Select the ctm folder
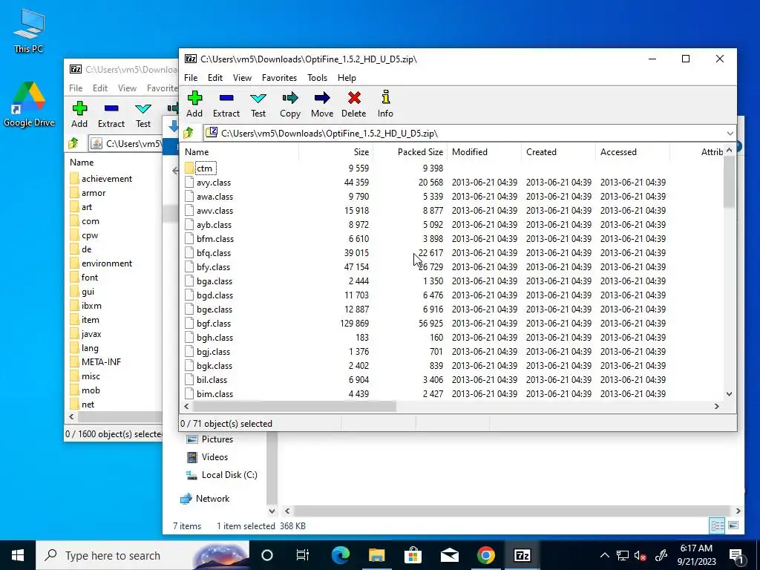The width and height of the screenshot is (760, 570). (204, 168)
